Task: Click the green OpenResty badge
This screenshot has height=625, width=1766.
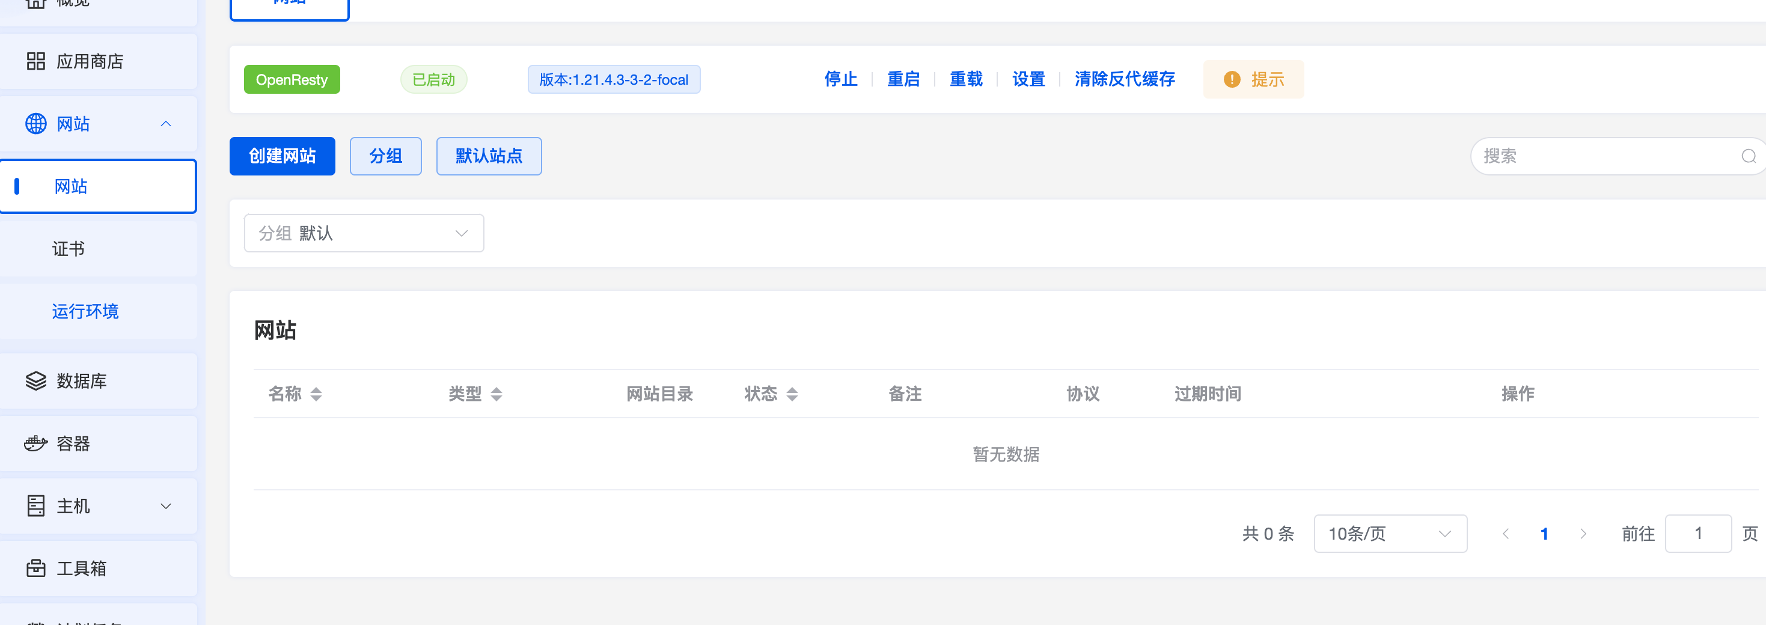Action: (x=292, y=79)
